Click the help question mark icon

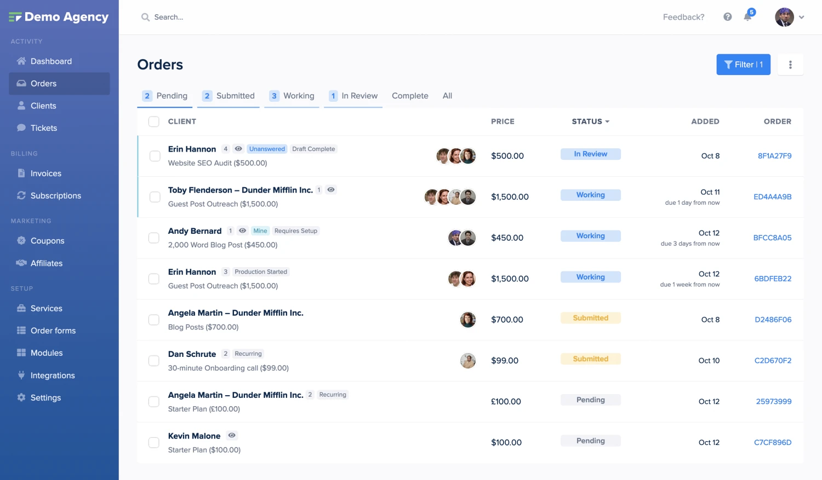click(727, 17)
